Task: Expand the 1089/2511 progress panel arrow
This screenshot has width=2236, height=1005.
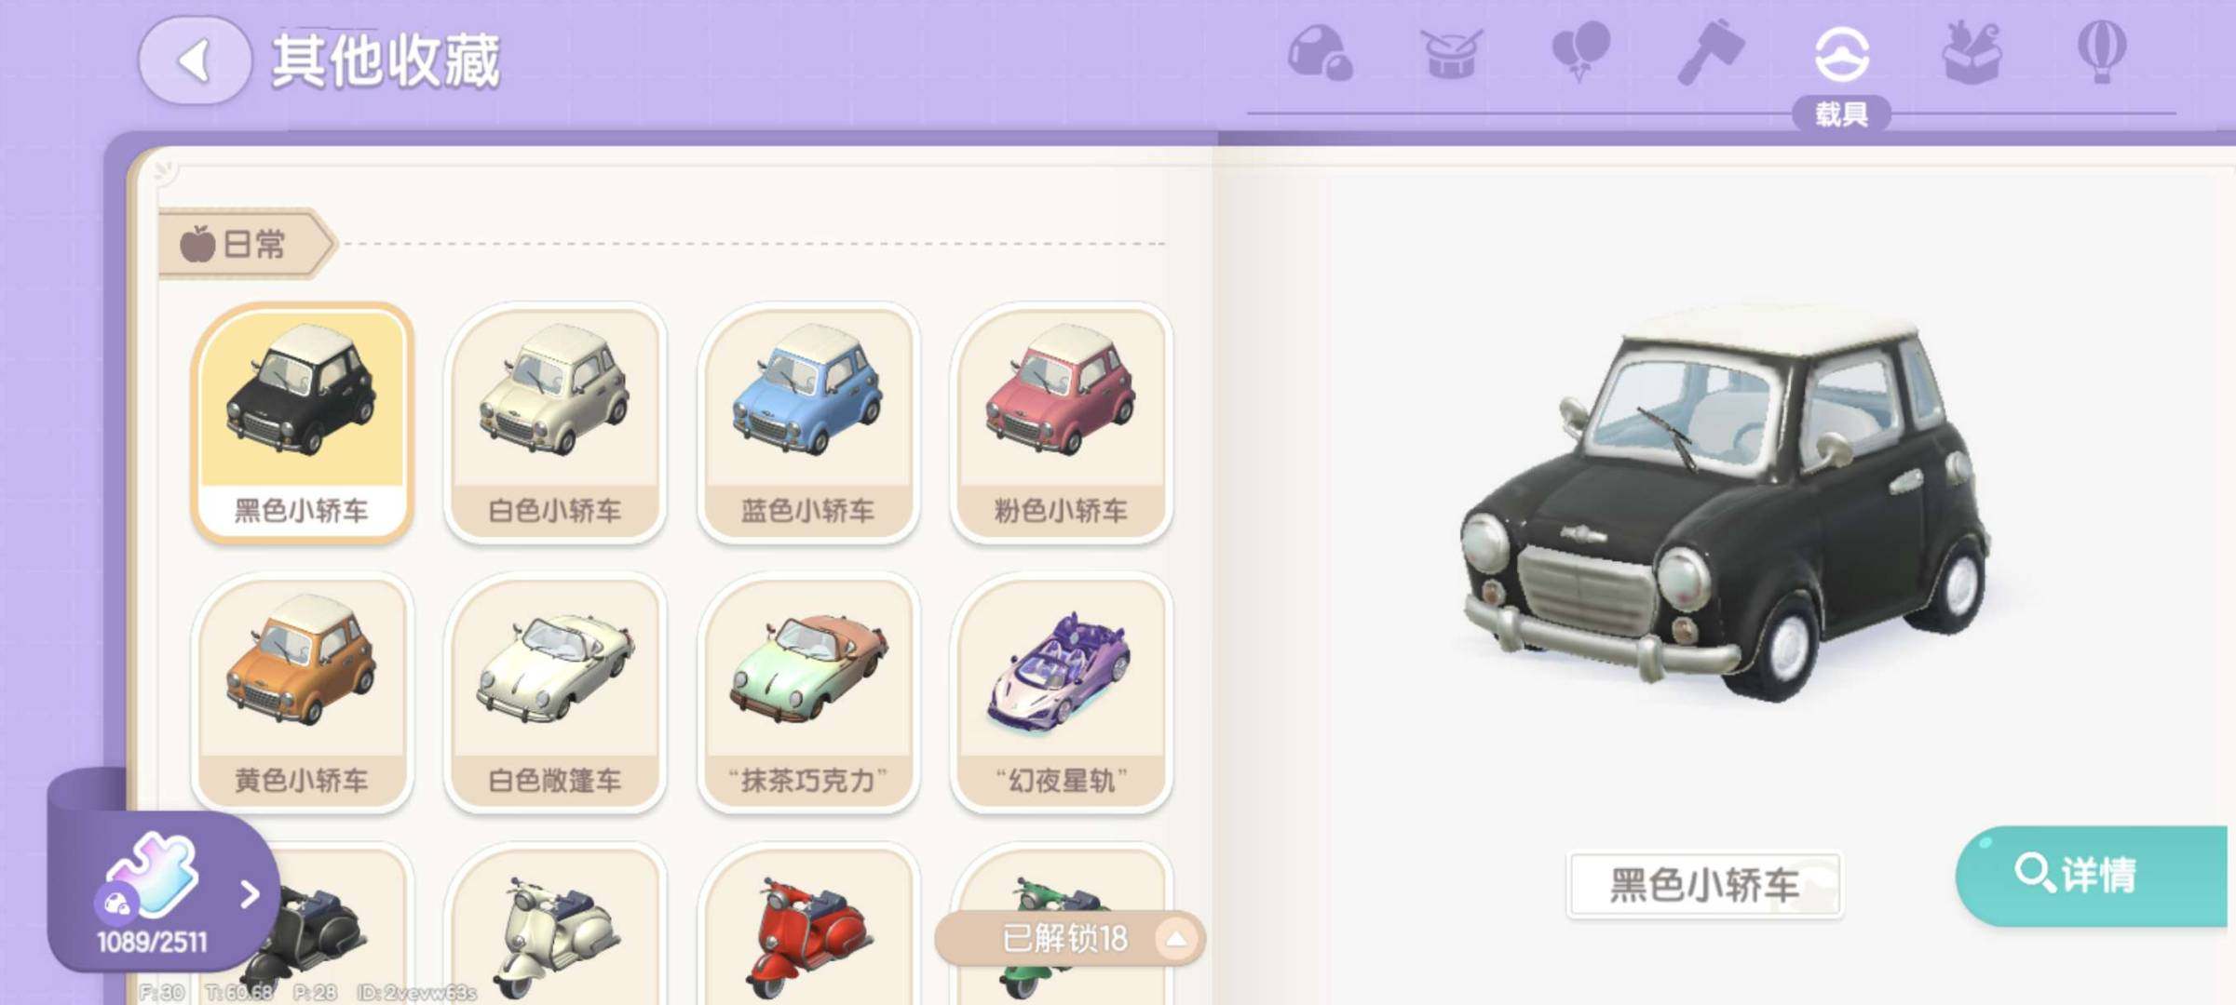Action: (x=250, y=894)
